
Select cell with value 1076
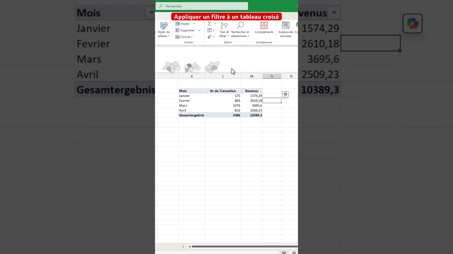pos(223,105)
